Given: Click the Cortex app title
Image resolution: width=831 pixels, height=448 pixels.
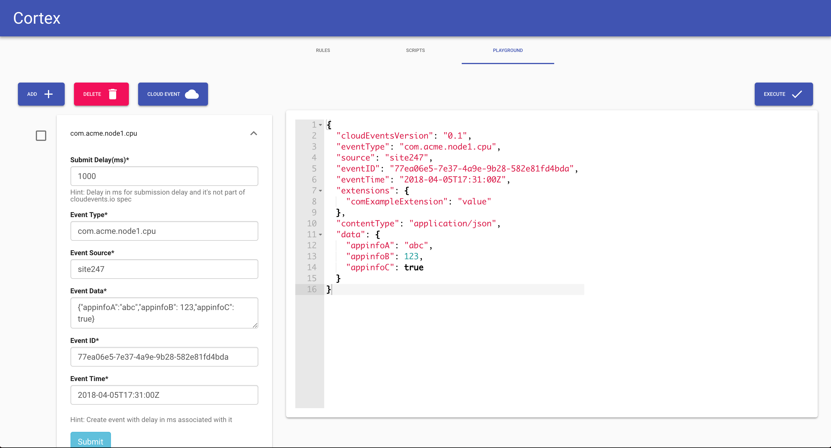Looking at the screenshot, I should [x=37, y=18].
